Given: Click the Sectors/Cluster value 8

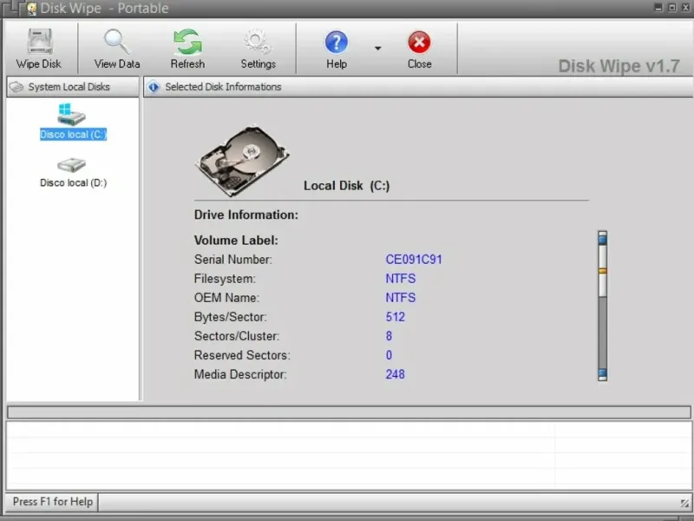Looking at the screenshot, I should pos(389,336).
